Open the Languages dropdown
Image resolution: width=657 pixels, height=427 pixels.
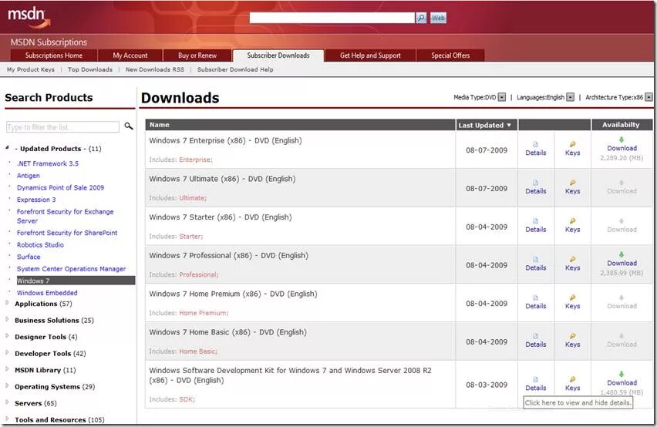[571, 97]
